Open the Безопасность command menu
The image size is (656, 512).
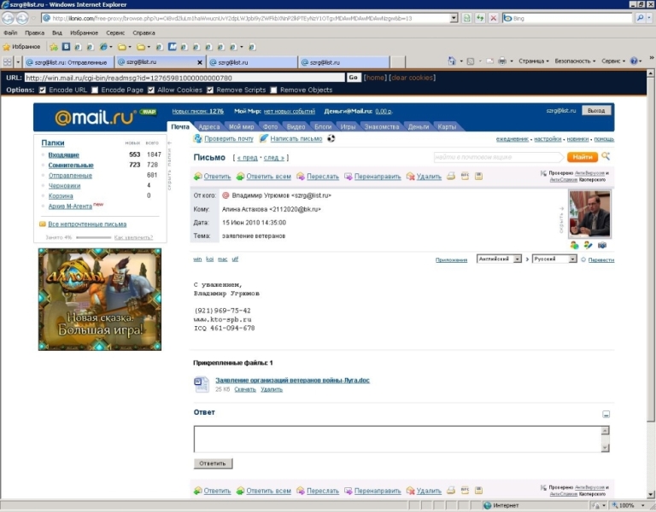575,61
